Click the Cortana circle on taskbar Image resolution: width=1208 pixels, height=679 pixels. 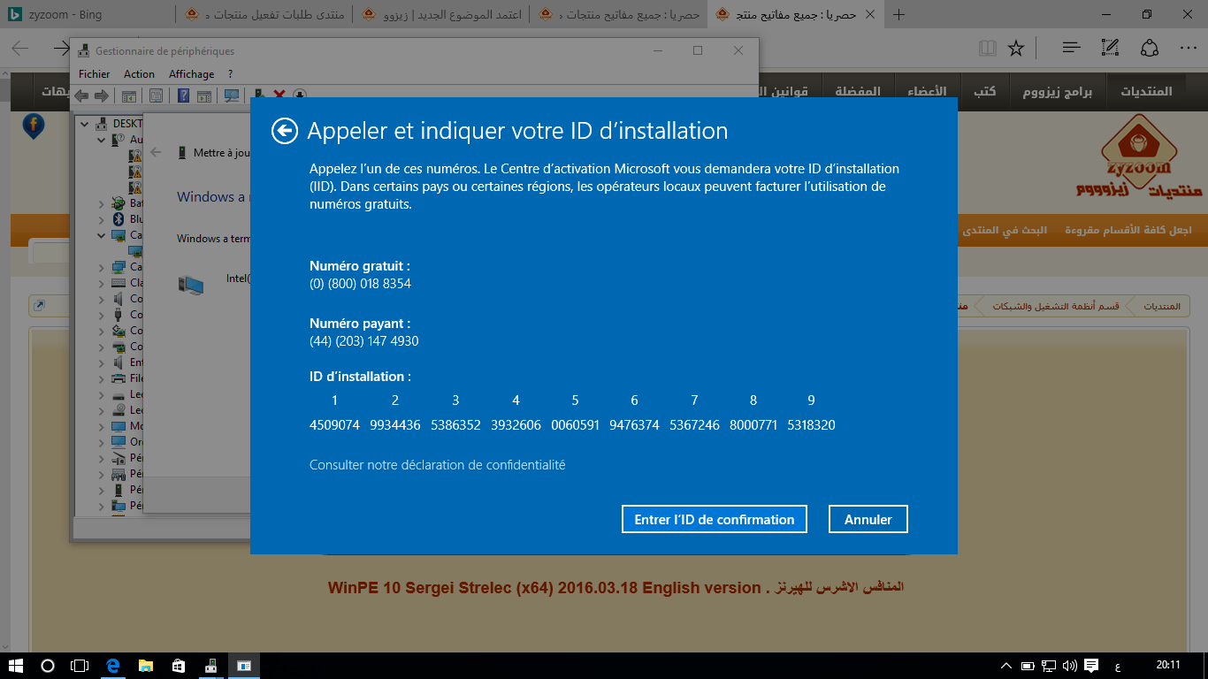(x=48, y=666)
